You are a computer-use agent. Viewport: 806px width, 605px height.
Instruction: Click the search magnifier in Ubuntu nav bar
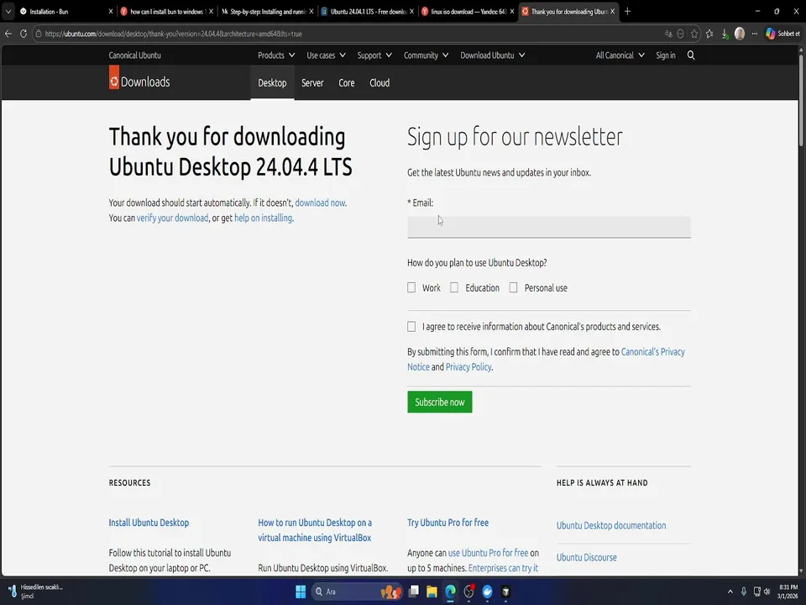tap(691, 55)
